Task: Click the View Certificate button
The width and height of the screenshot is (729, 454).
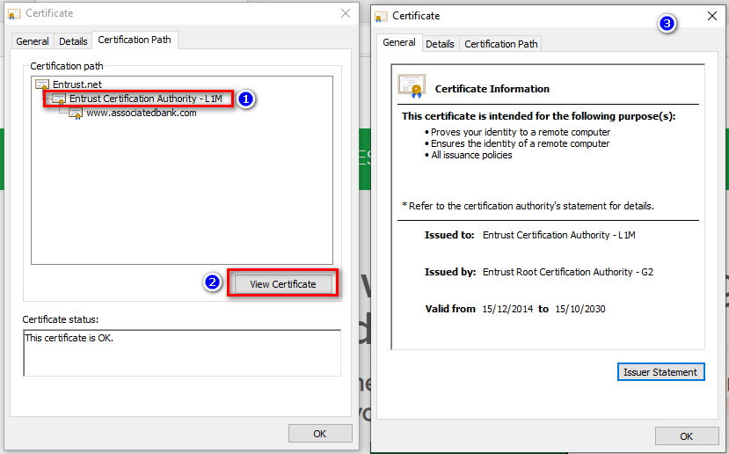Action: pos(282,284)
